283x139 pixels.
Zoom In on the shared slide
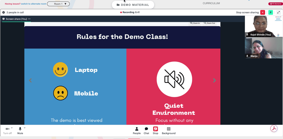click(x=195, y=23)
